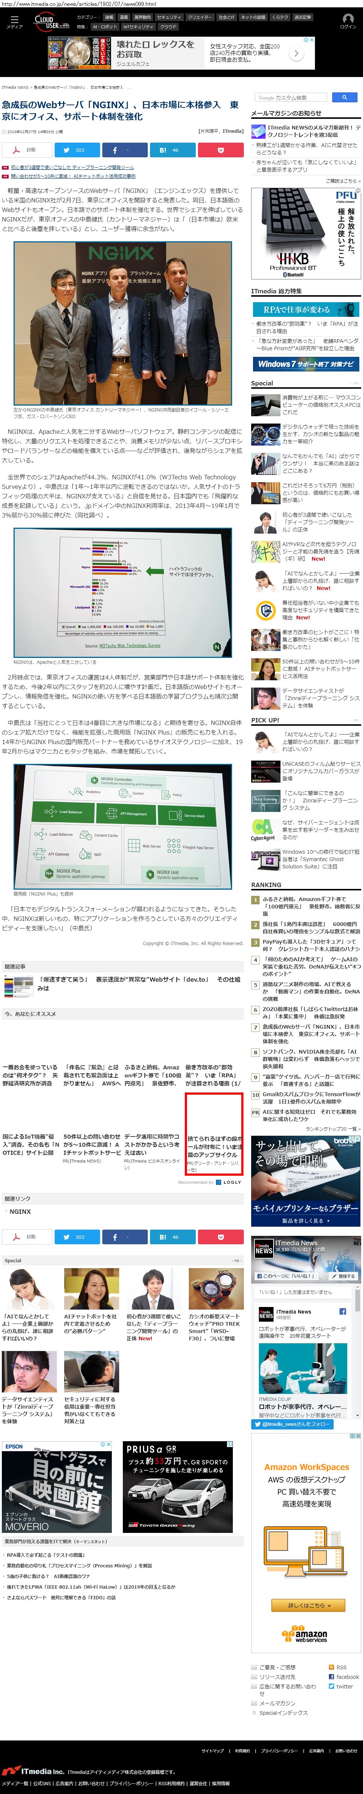Click the 登録する button in Facebook widget

point(344,1276)
